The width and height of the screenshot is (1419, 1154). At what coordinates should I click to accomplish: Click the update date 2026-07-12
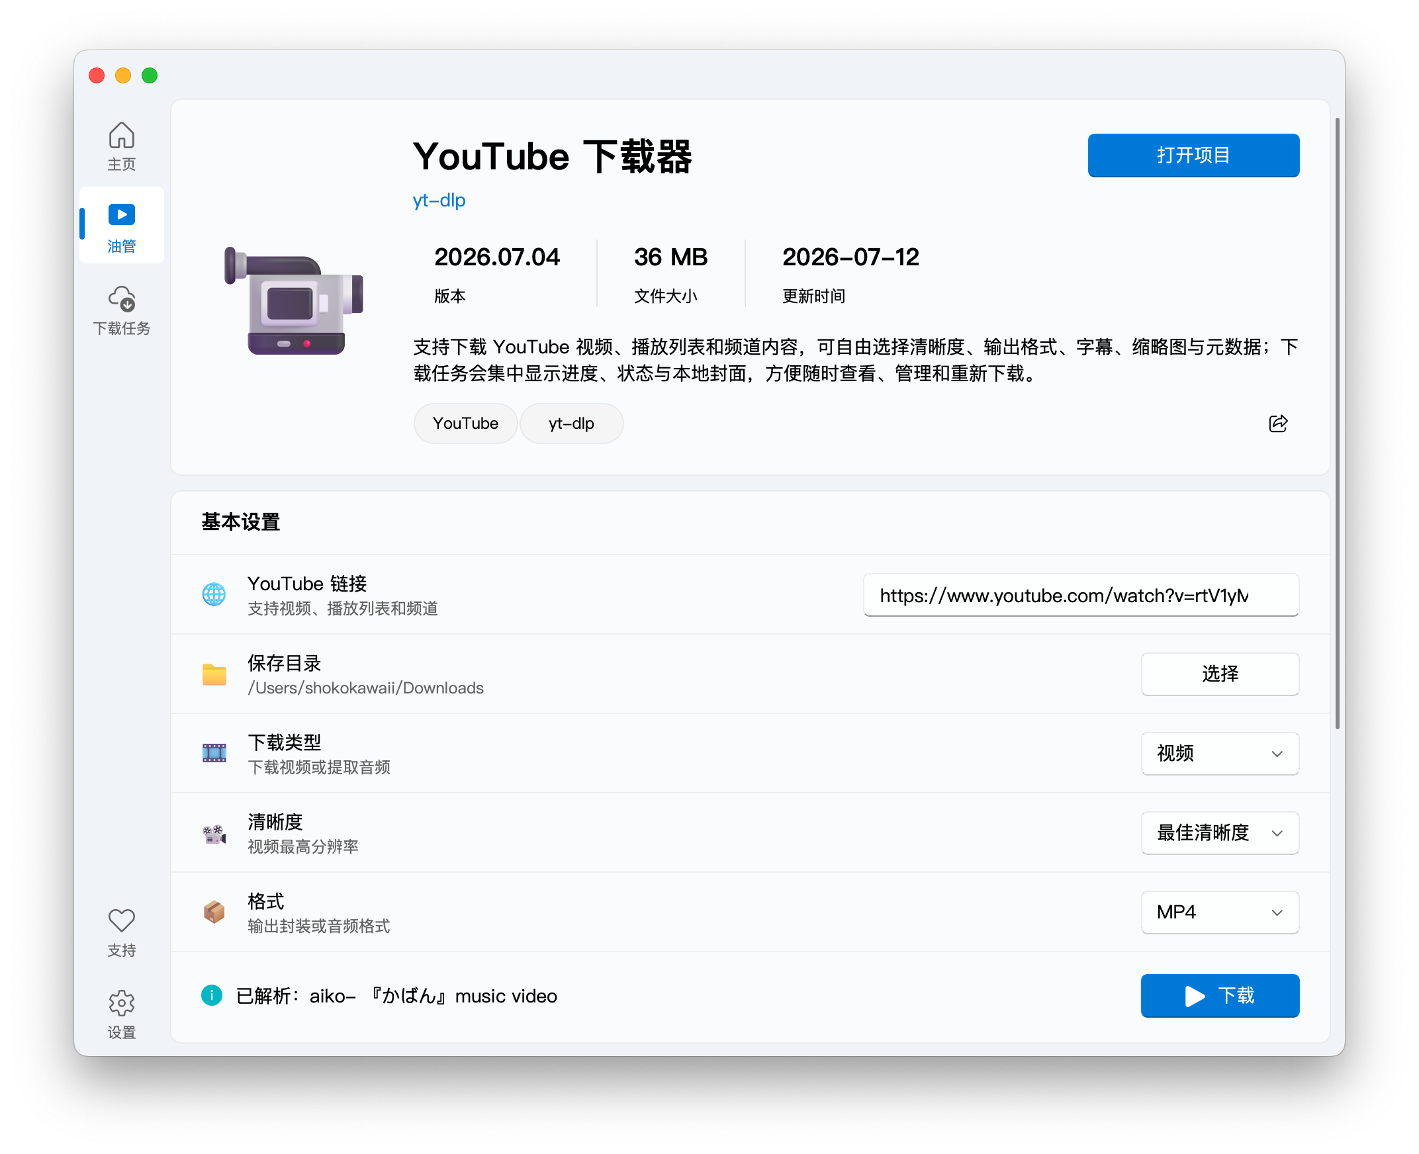[x=850, y=257]
